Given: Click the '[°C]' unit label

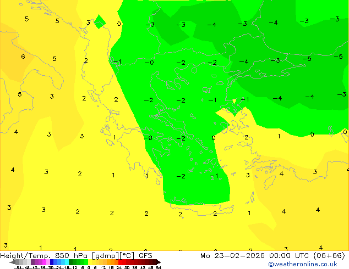Looking at the screenshot, I should (x=127, y=256).
